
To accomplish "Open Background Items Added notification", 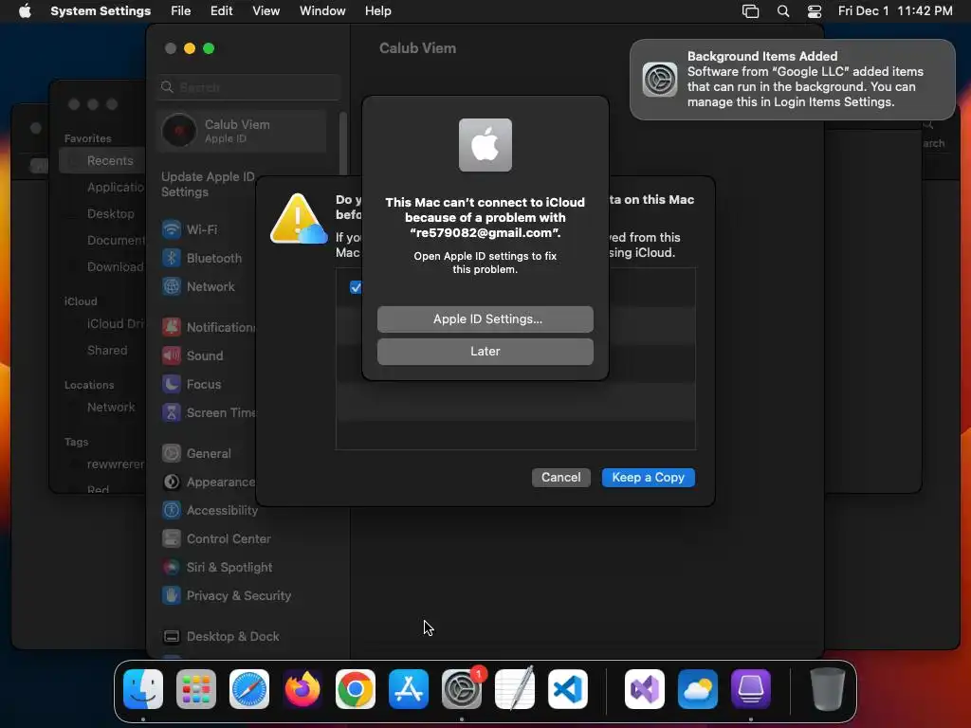I will [x=792, y=80].
